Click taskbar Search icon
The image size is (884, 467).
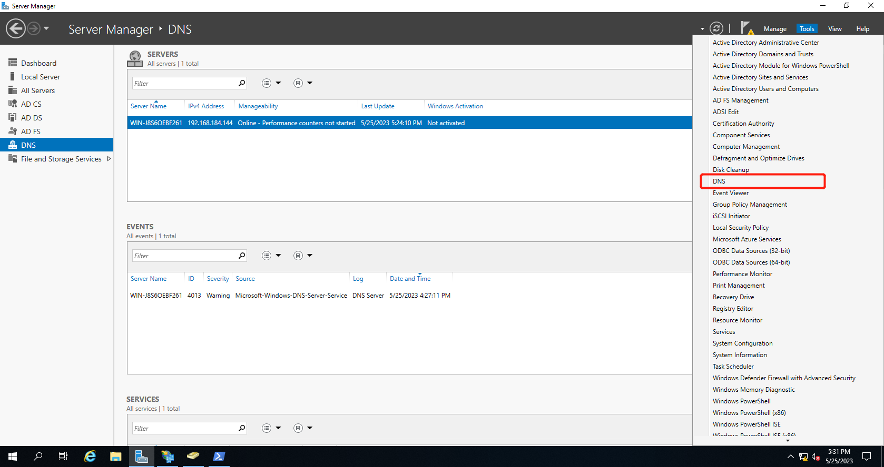coord(38,456)
